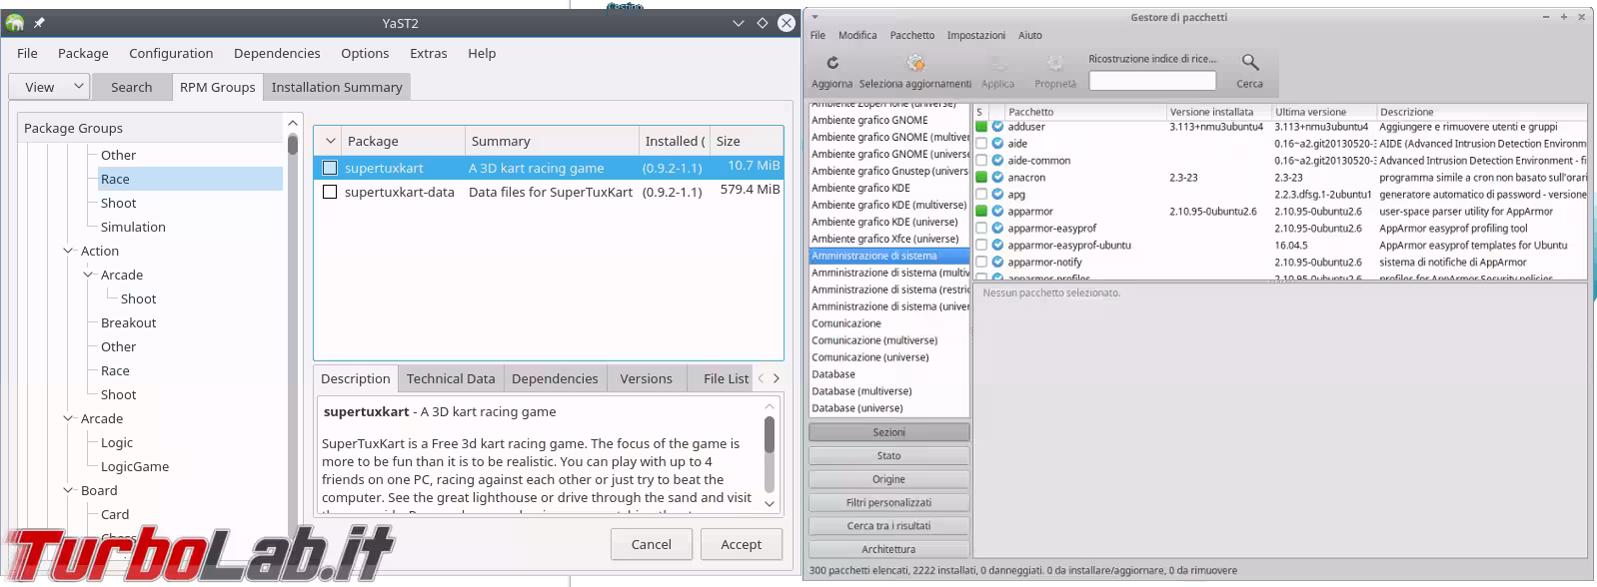Open the Options menu in YaST2
This screenshot has height=587, width=1597.
(365, 53)
